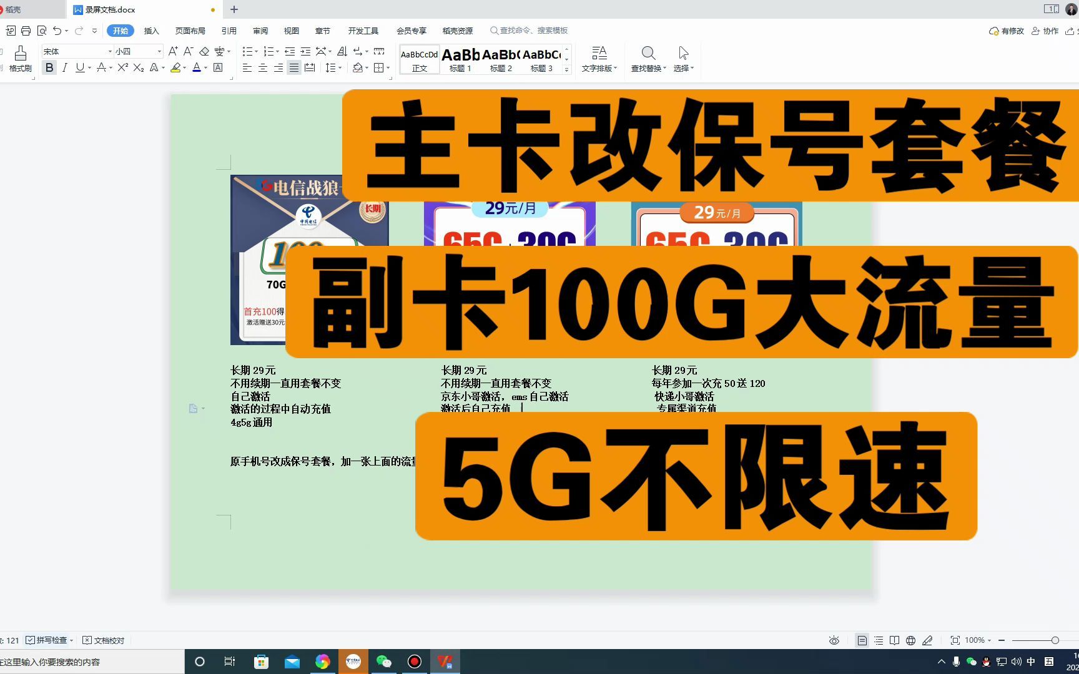Viewport: 1079px width, 674px height.
Task: Click the redo arrow icon
Action: (x=79, y=31)
